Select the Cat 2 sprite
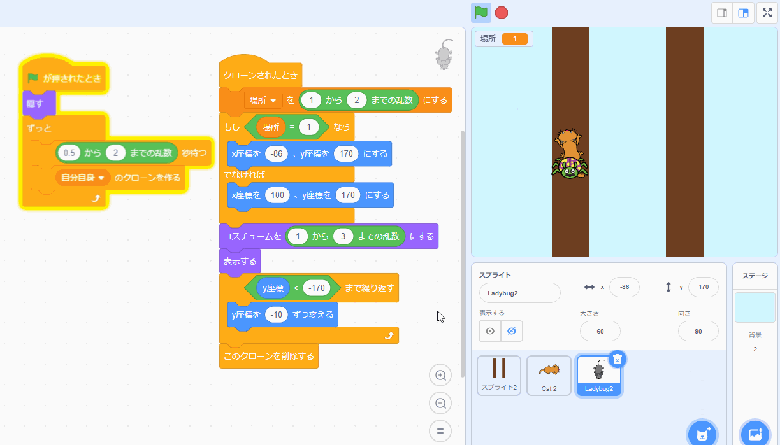Viewport: 780px width, 445px height. (x=549, y=375)
